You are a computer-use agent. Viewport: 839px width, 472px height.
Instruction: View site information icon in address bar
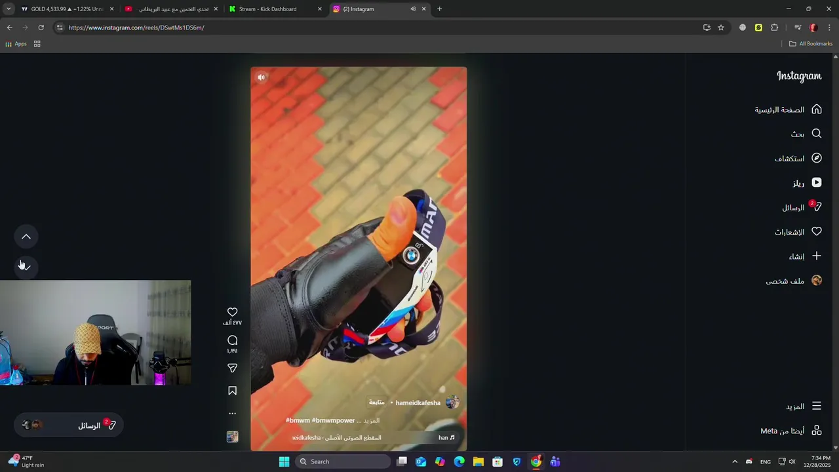pyautogui.click(x=60, y=28)
